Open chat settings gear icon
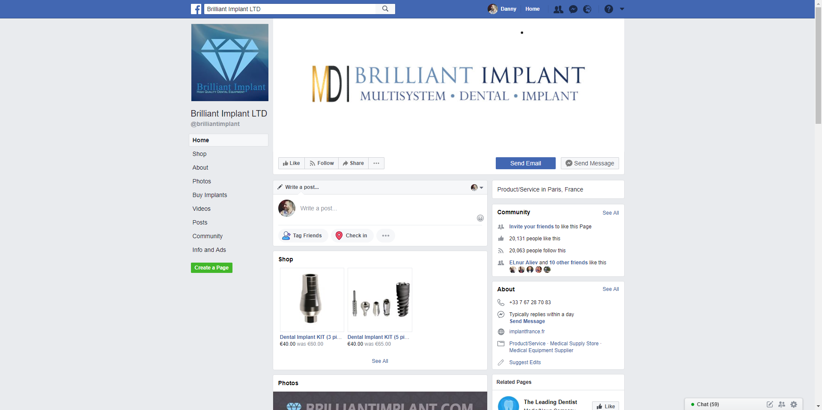 tap(794, 404)
